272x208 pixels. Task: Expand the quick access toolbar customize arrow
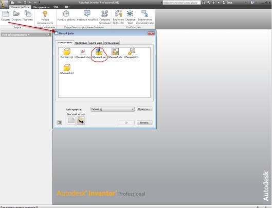tap(40, 3)
